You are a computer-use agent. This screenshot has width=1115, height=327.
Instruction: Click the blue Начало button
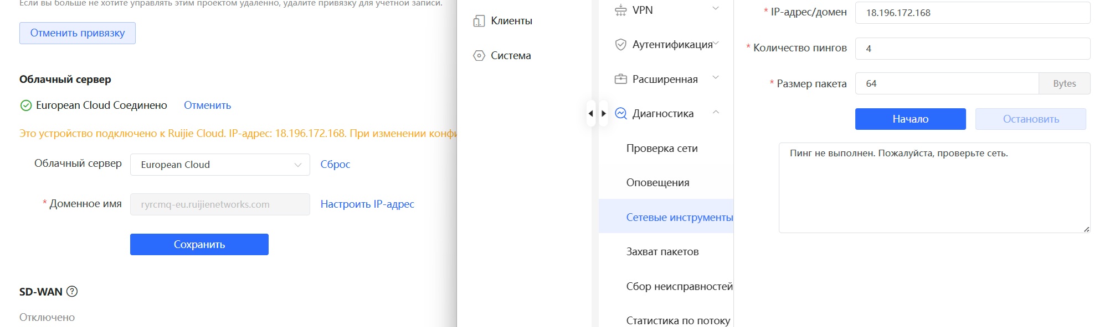(911, 119)
